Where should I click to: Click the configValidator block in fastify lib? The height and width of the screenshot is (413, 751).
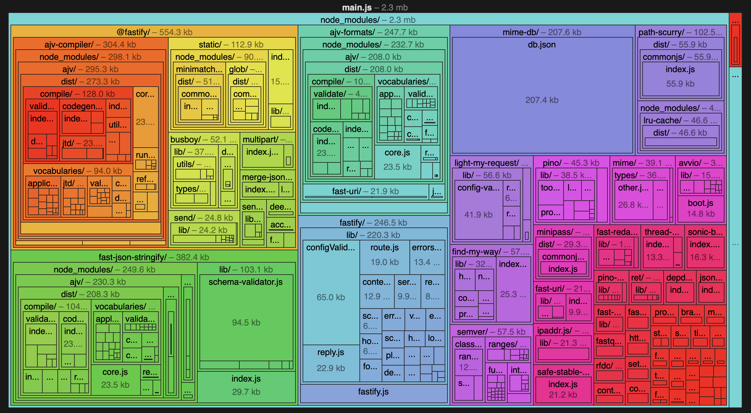pyautogui.click(x=330, y=293)
